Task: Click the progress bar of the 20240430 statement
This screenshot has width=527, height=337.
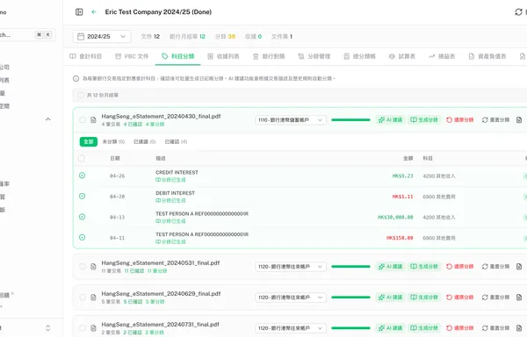Action: (x=350, y=120)
